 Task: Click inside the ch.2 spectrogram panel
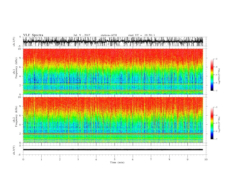click(x=113, y=120)
